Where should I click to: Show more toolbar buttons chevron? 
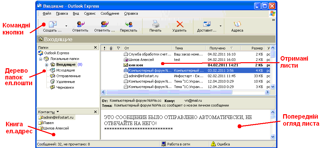click(274, 20)
